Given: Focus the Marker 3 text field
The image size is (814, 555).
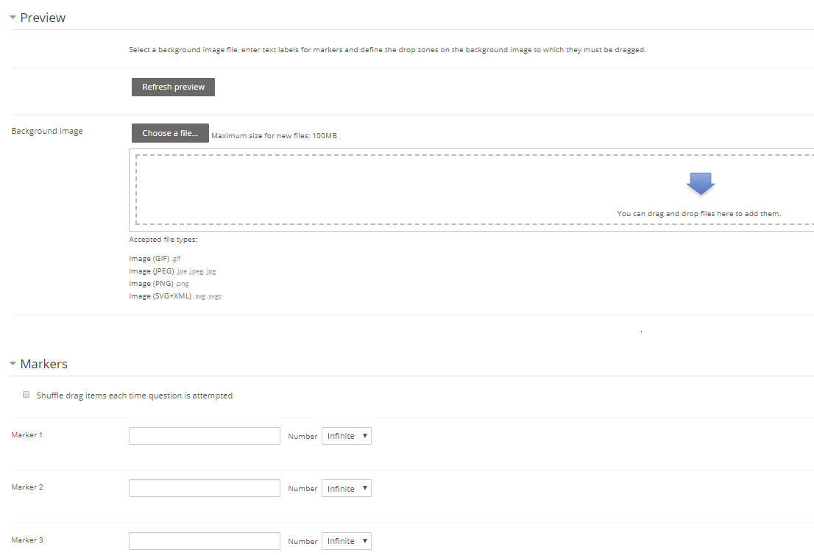Looking at the screenshot, I should pyautogui.click(x=205, y=541).
